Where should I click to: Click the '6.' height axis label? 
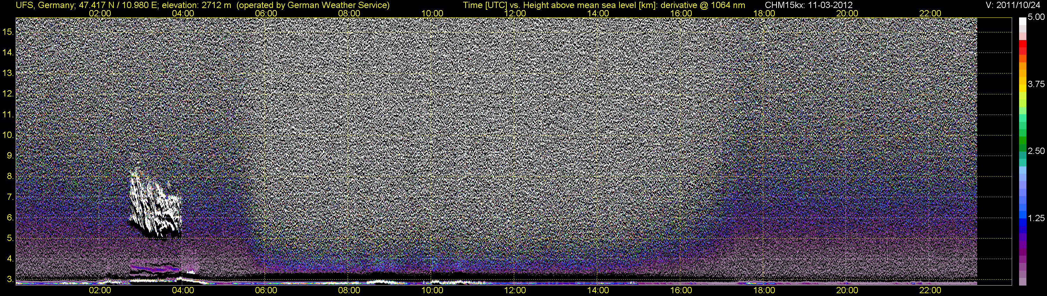click(x=10, y=218)
